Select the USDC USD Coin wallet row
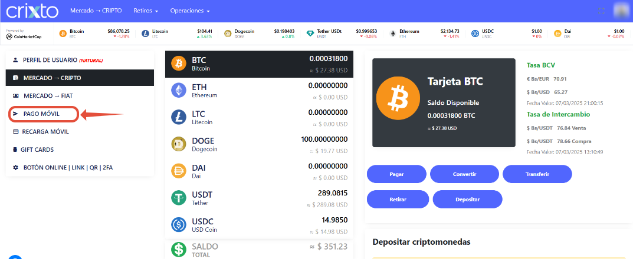This screenshot has height=259, width=633. coord(259,225)
